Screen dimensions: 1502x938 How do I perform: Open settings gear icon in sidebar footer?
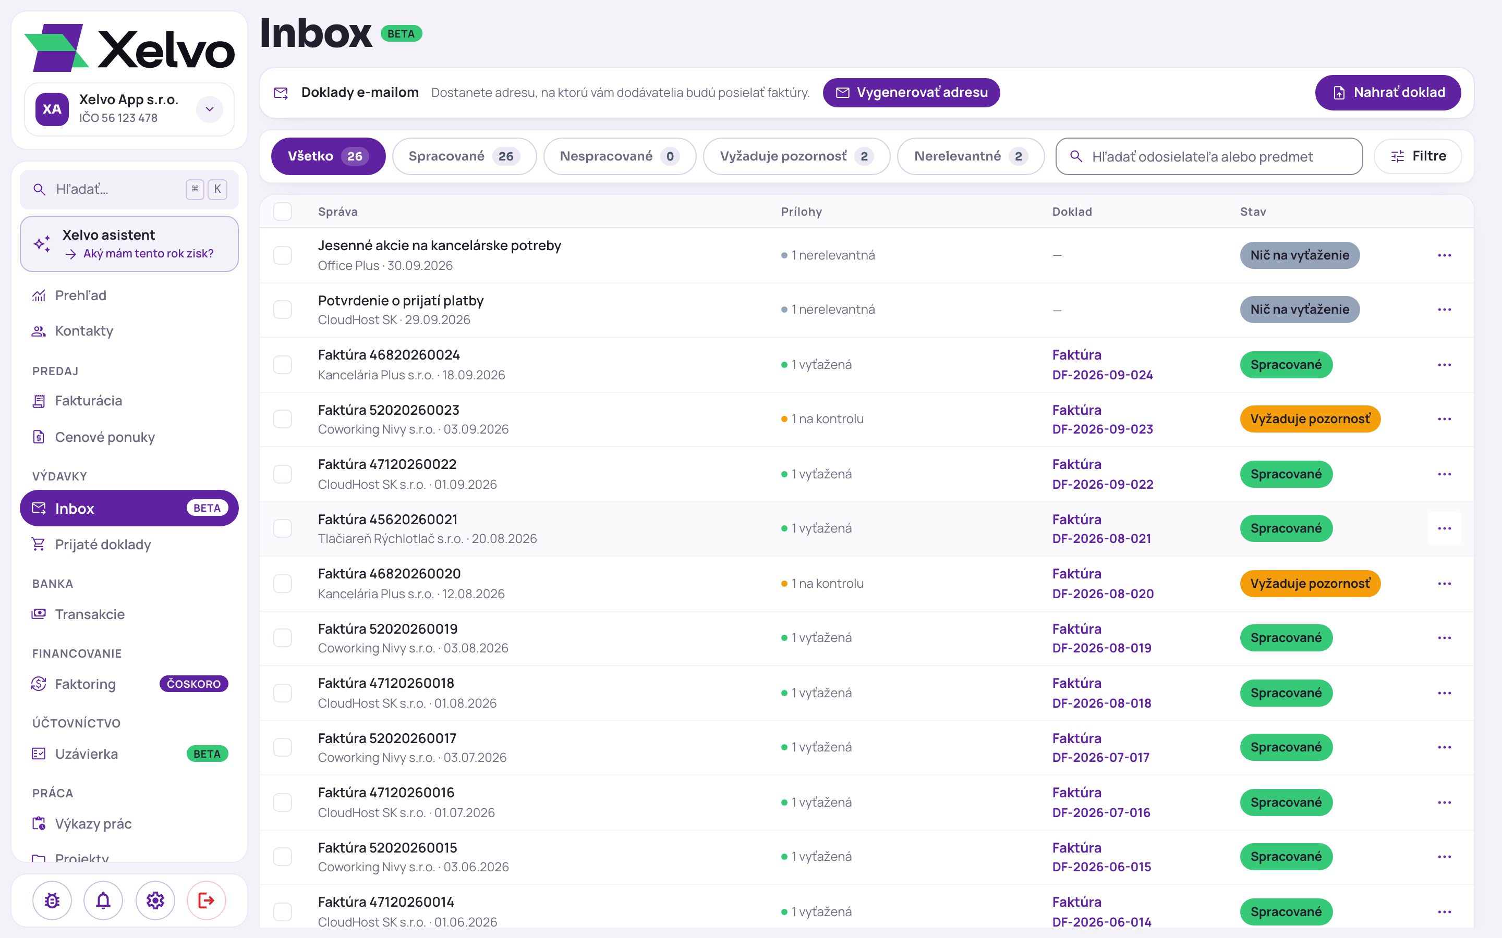pyautogui.click(x=155, y=900)
